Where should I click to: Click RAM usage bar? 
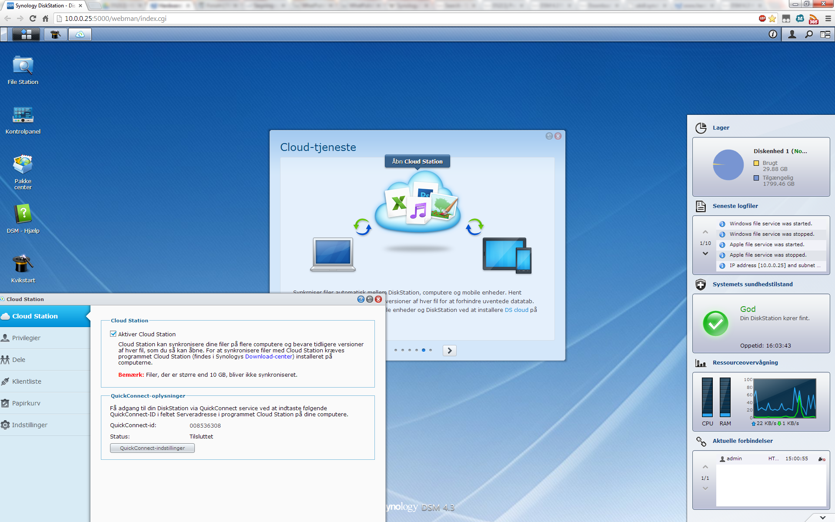[725, 397]
